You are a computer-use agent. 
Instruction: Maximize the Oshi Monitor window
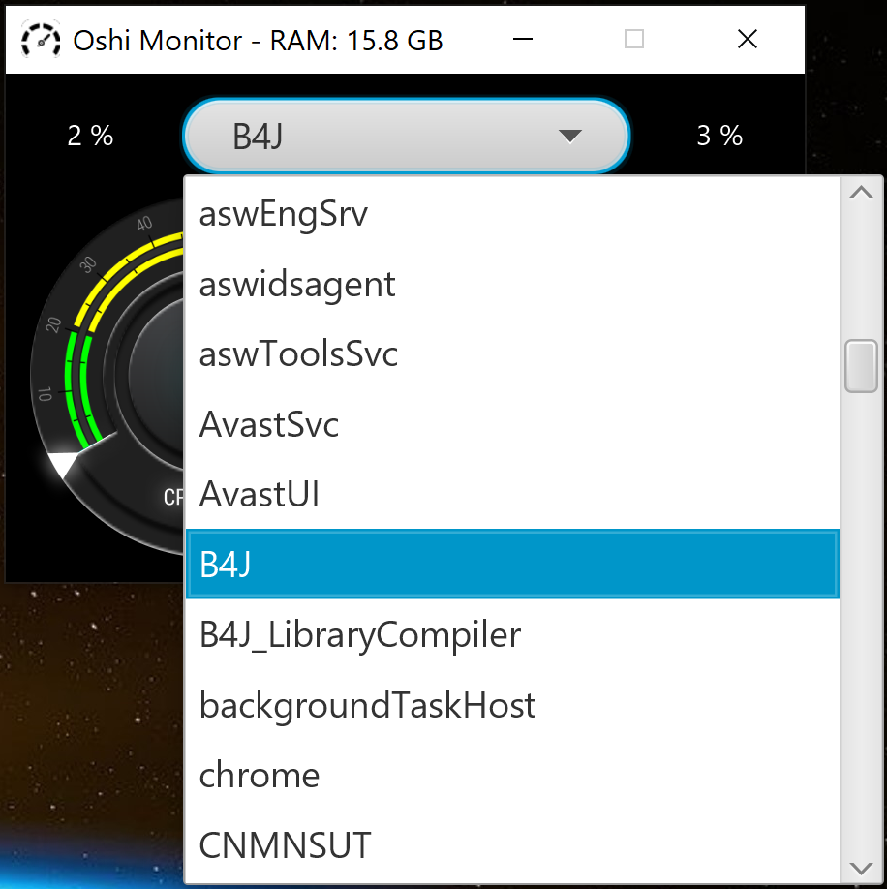click(634, 40)
